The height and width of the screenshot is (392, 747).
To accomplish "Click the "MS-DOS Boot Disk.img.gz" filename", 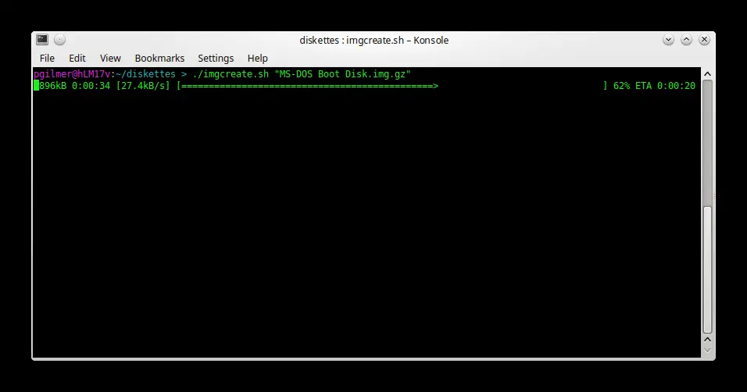I will click(342, 74).
